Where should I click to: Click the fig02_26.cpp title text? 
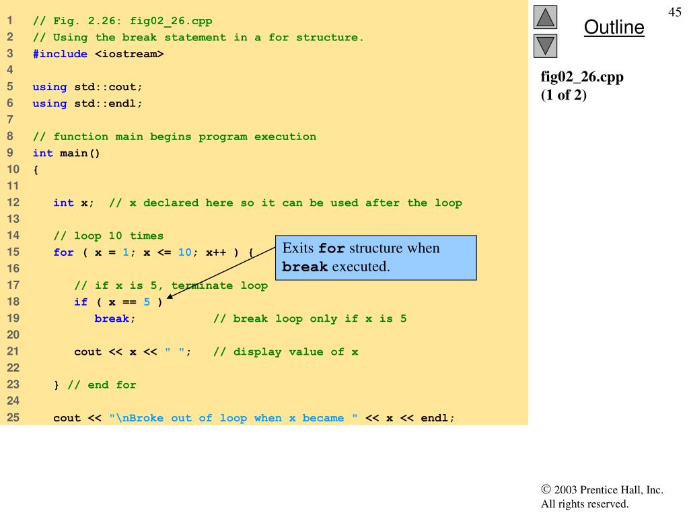(582, 77)
